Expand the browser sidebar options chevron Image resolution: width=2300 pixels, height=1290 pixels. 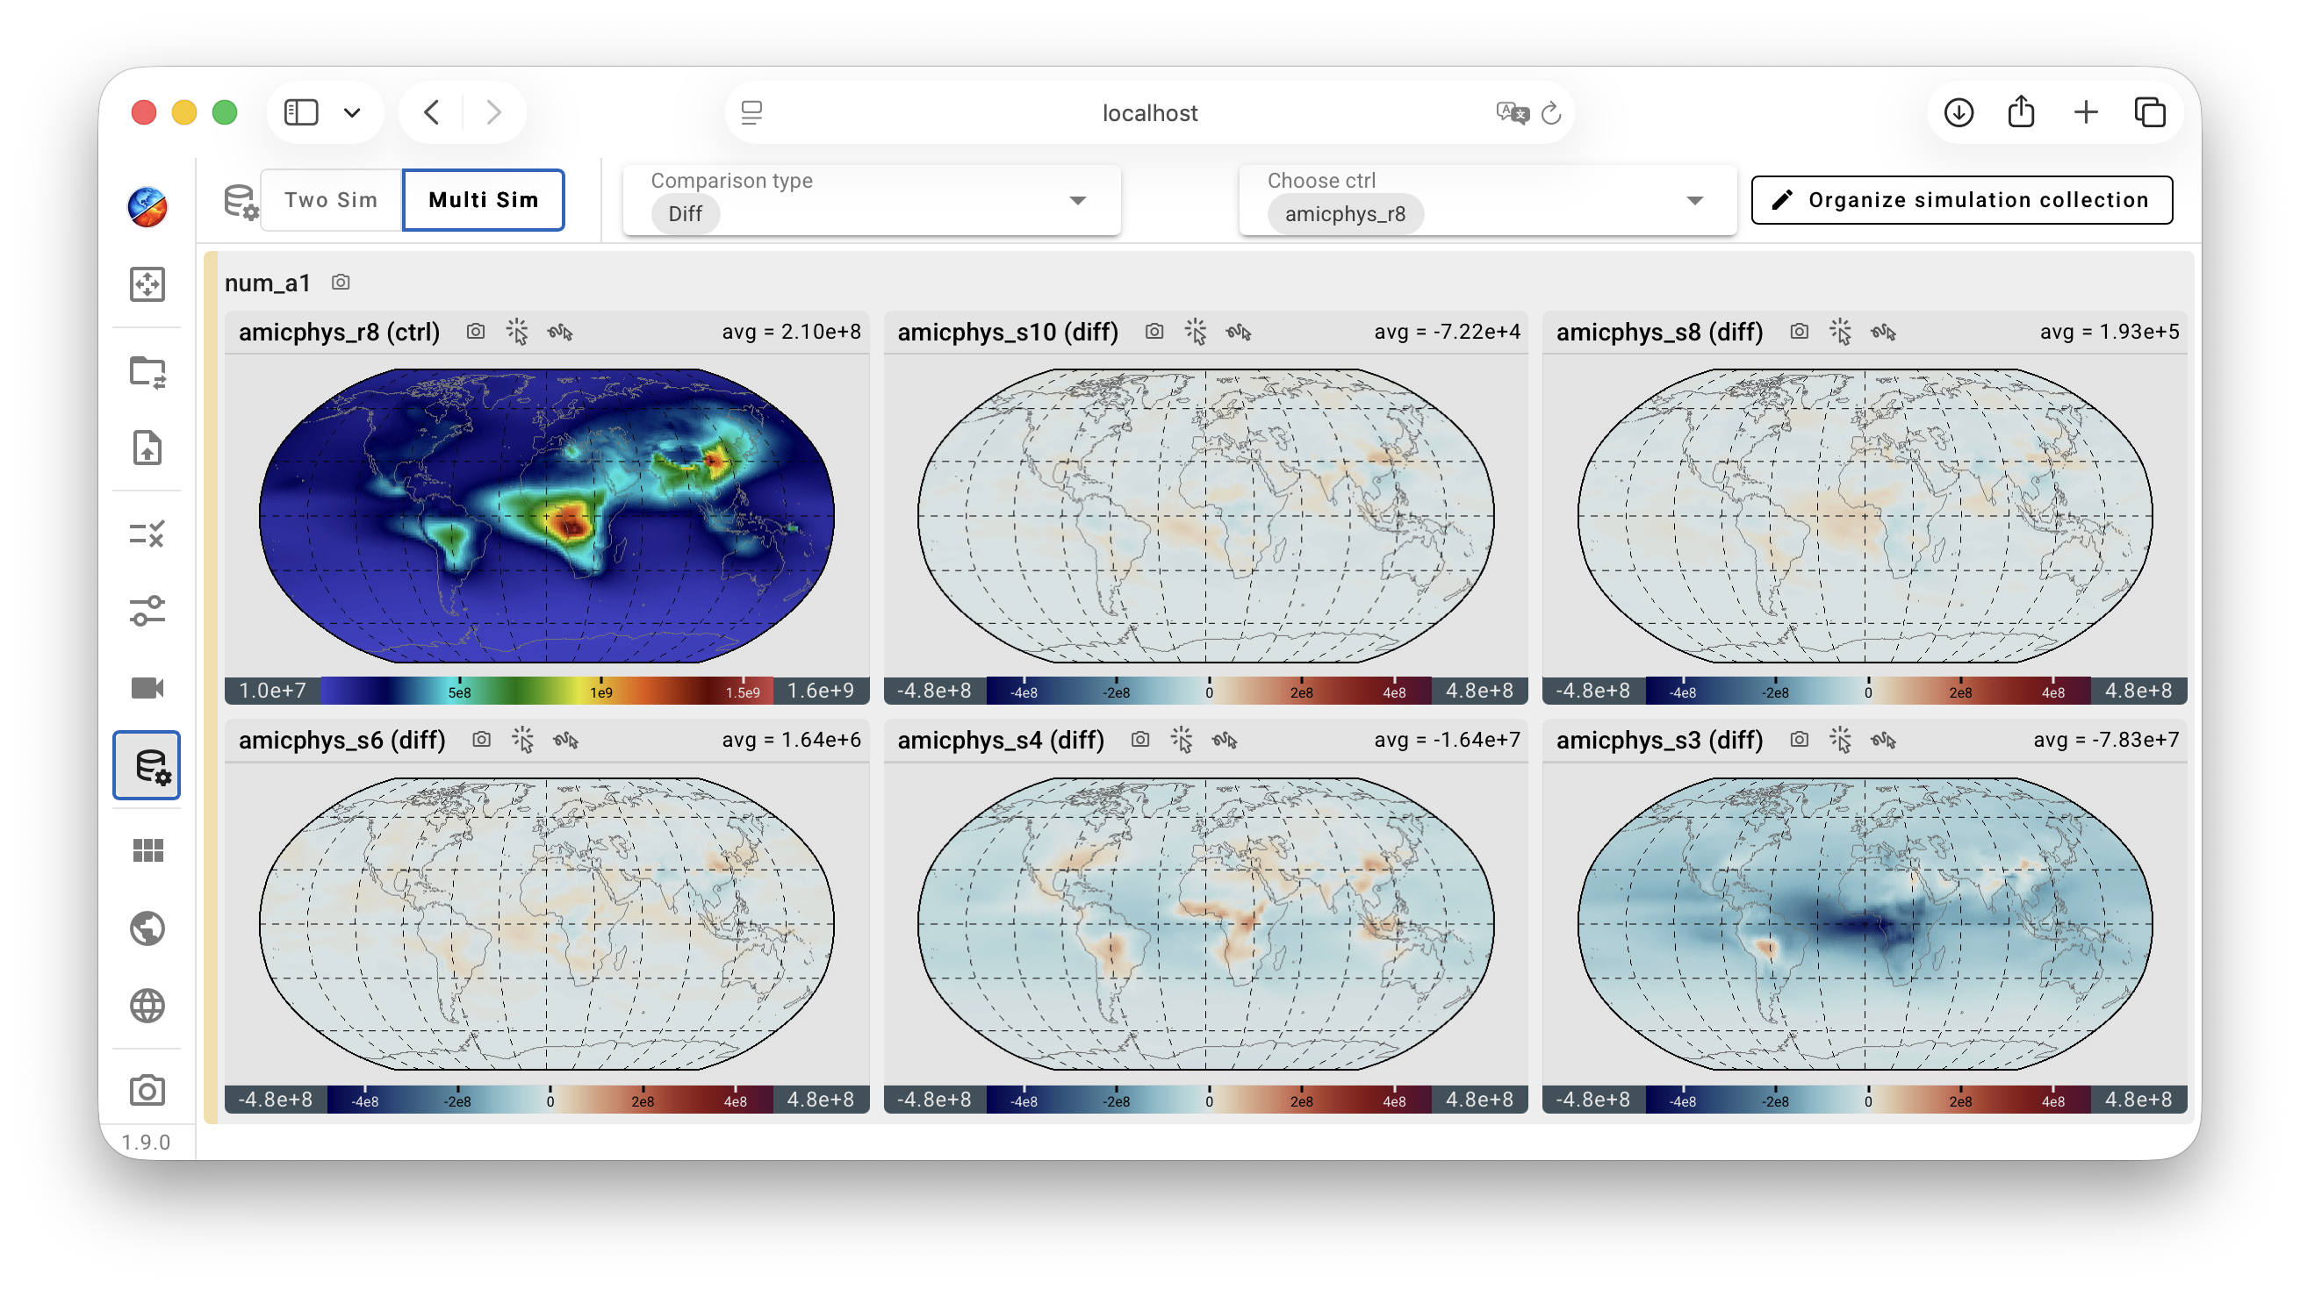coord(352,112)
